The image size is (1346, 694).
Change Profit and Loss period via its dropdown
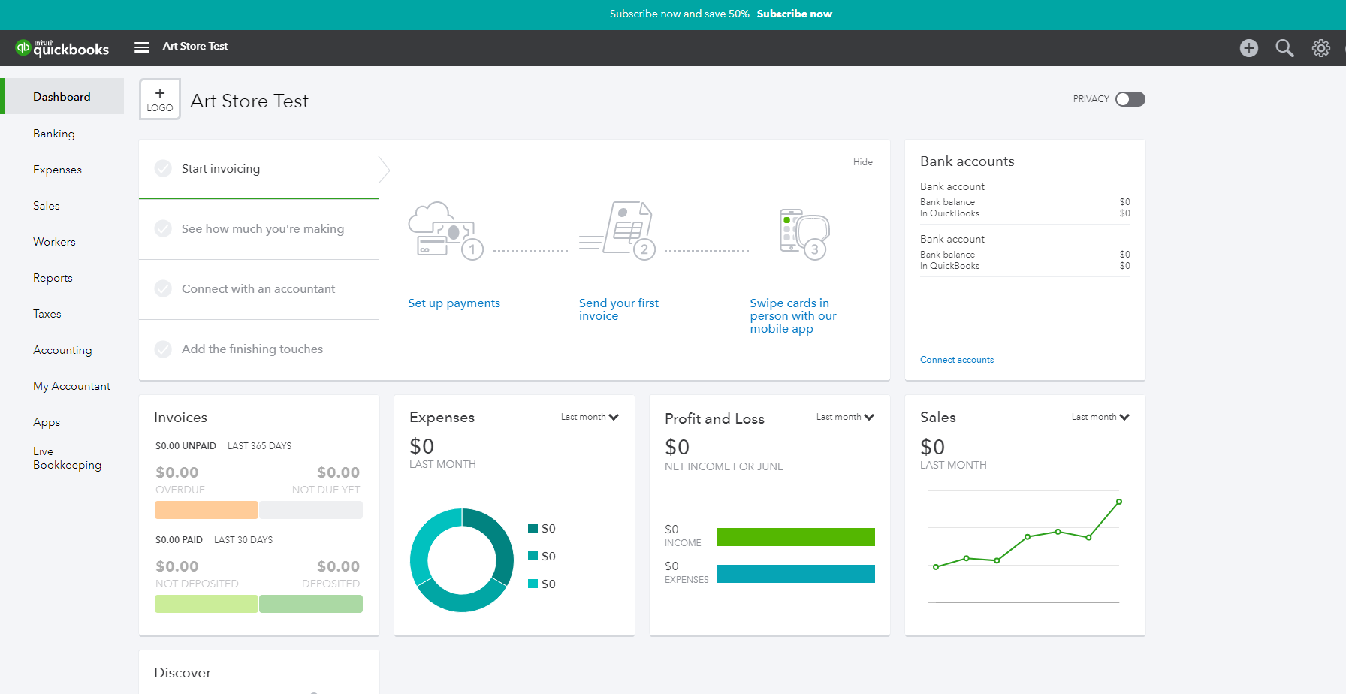pos(844,416)
